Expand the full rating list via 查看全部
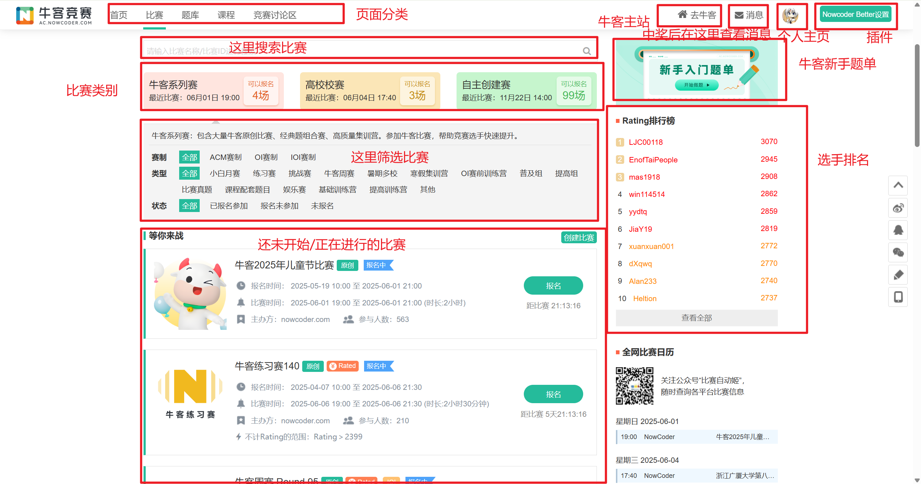 696,318
